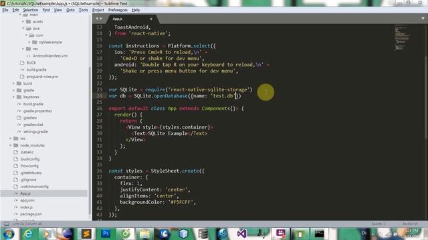Click the editor vertical scrollbar
This screenshot has width=428, height=240.
pyautogui.click(x=425, y=97)
